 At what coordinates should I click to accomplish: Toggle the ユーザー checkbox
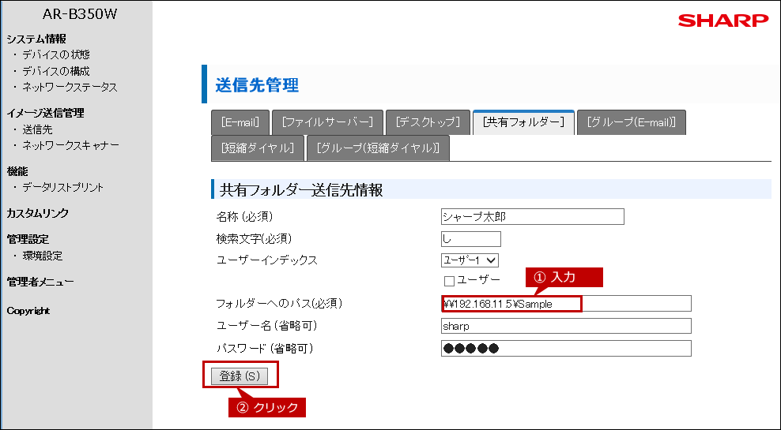tap(449, 281)
